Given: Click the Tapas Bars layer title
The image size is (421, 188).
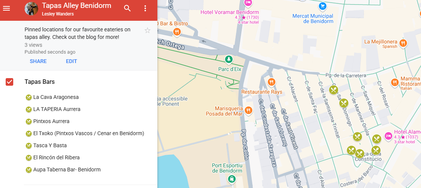Looking at the screenshot, I should [x=39, y=82].
